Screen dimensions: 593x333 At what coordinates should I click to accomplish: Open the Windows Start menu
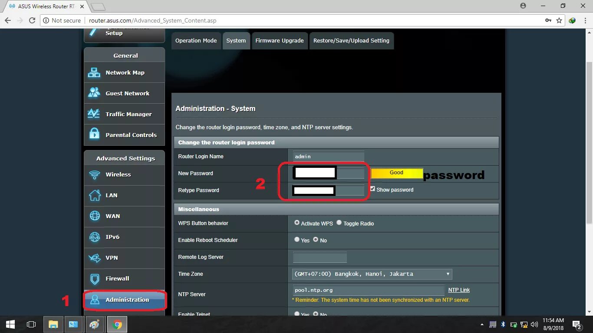pos(10,324)
